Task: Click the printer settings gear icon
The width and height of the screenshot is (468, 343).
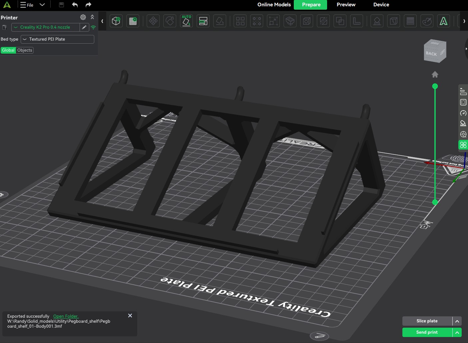Action: 83,17
